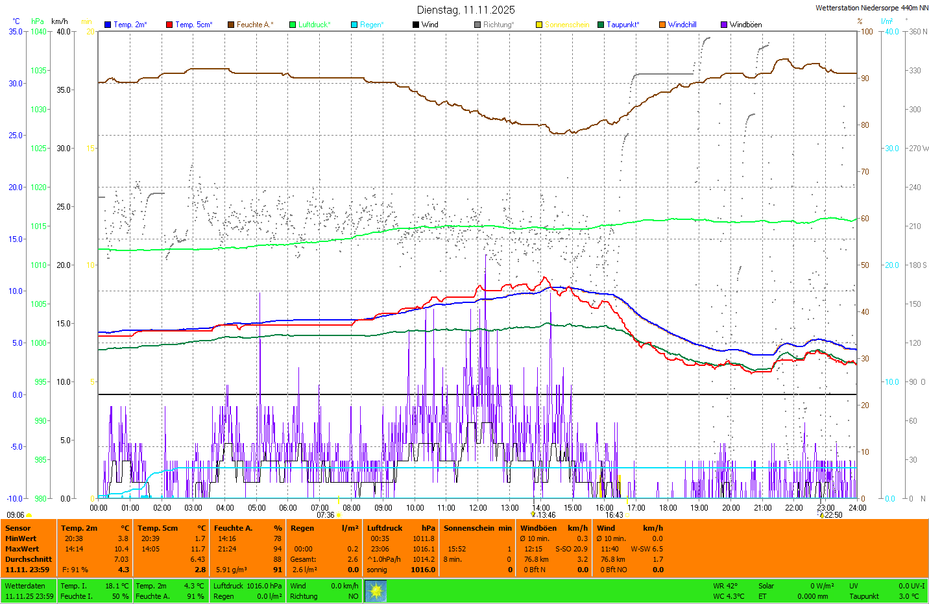Screen dimensions: 929x604
Task: Select the Sonnenschein legend label
Action: (566, 25)
